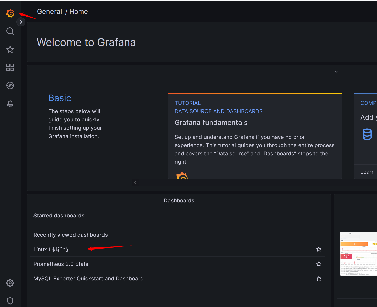This screenshot has width=377, height=307.
Task: Open the Explore compass icon
Action: (10, 85)
